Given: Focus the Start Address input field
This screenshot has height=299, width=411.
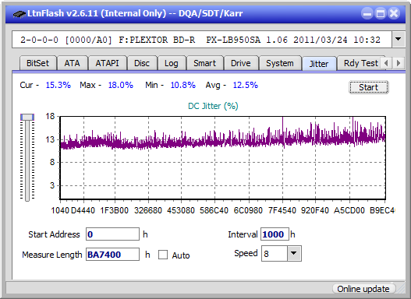Looking at the screenshot, I should click(112, 234).
